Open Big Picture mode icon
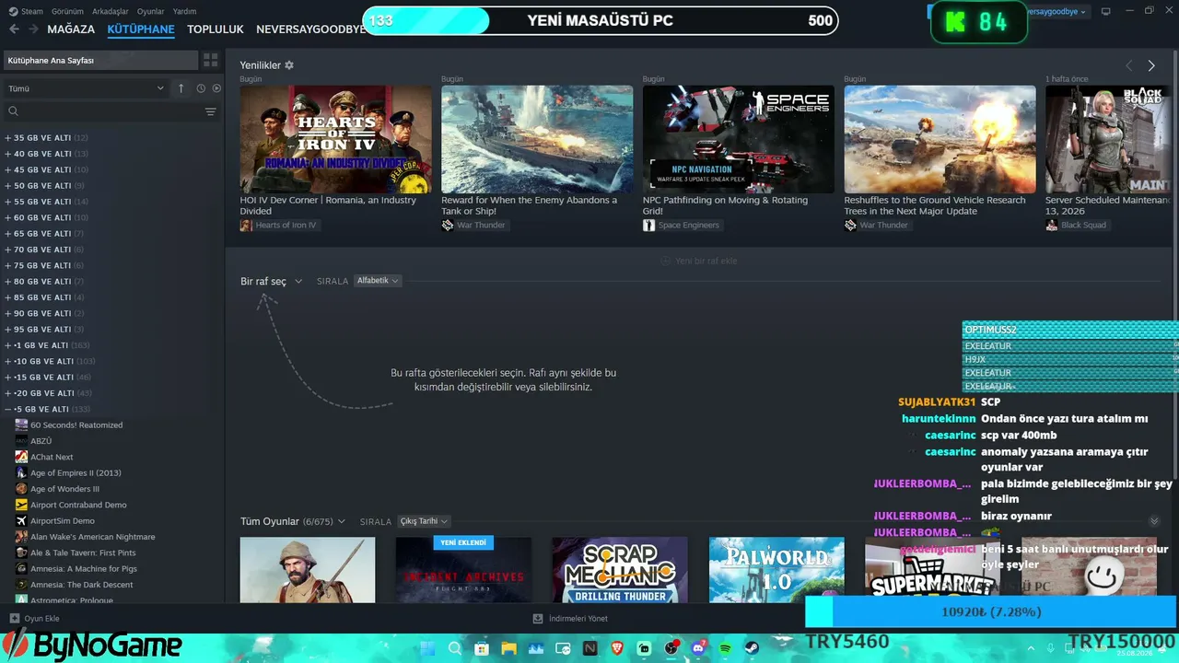This screenshot has height=663, width=1179. click(x=1106, y=11)
